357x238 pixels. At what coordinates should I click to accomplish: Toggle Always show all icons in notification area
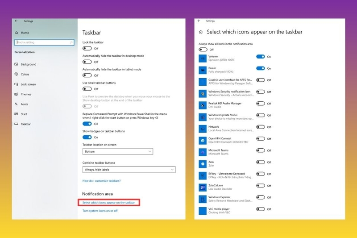pyautogui.click(x=203, y=50)
